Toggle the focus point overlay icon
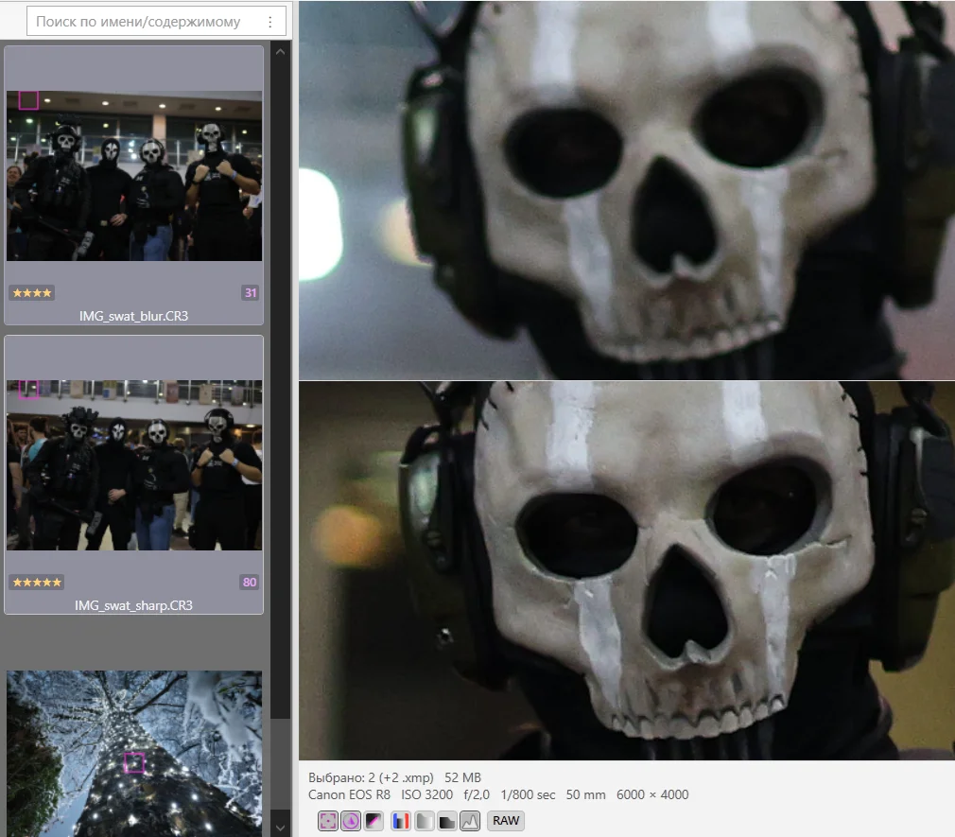955x837 pixels. click(328, 821)
